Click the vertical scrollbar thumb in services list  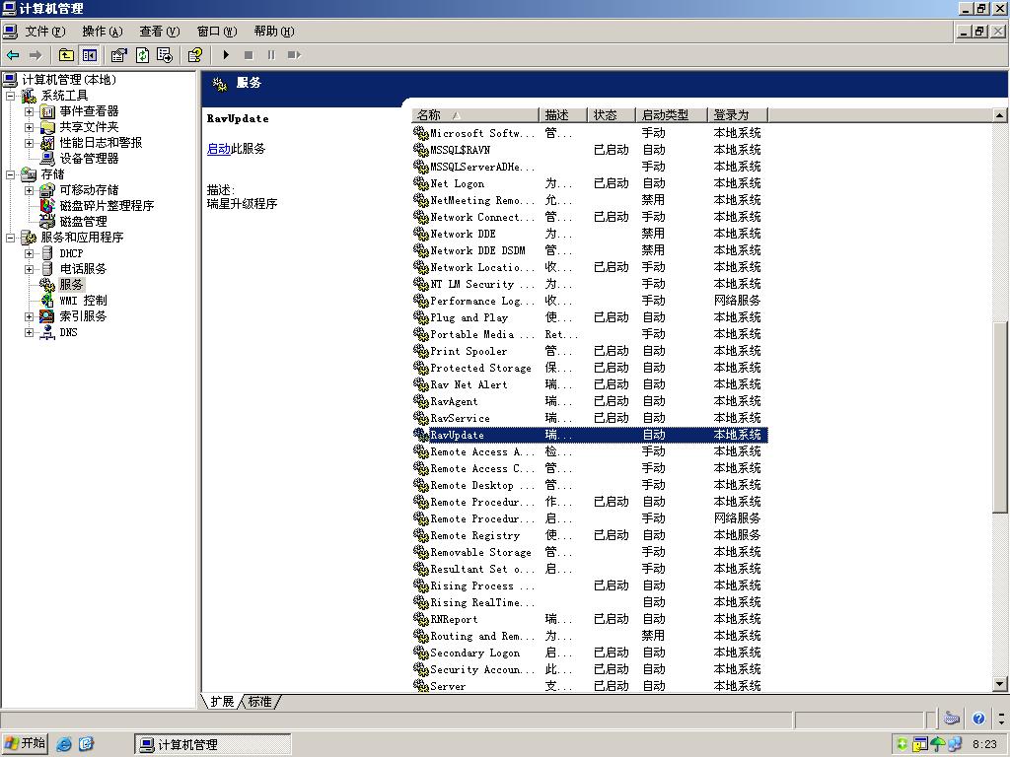pyautogui.click(x=999, y=415)
